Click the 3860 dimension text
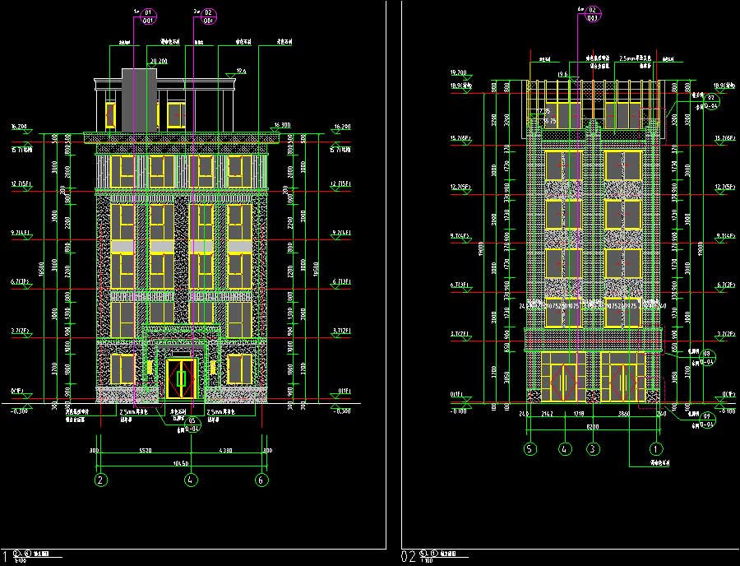This screenshot has height=566, width=740. (x=624, y=414)
